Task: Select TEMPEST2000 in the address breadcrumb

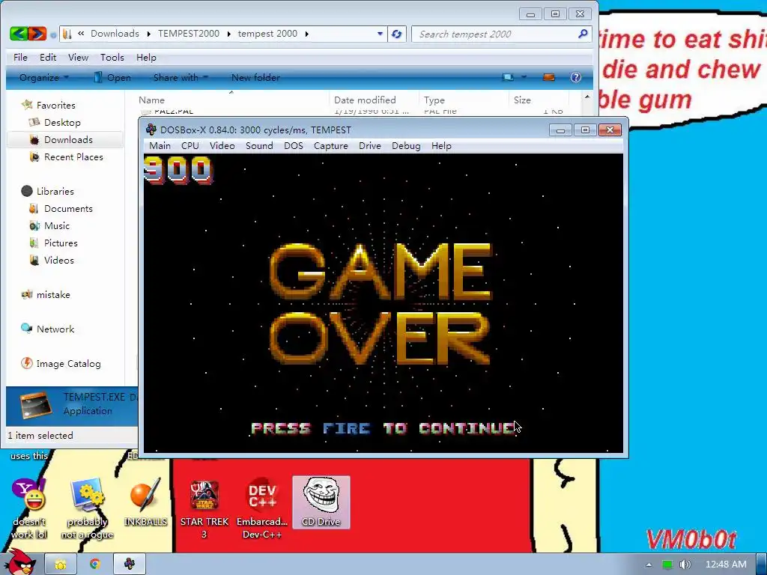Action: point(188,33)
